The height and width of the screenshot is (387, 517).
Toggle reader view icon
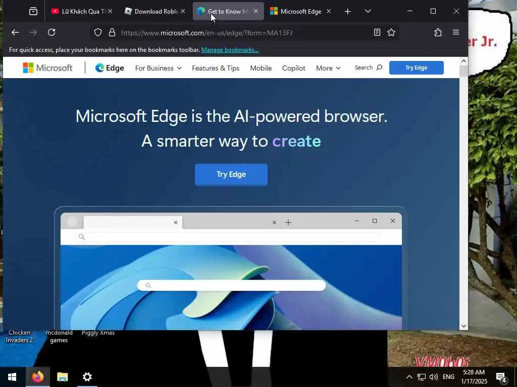377,32
